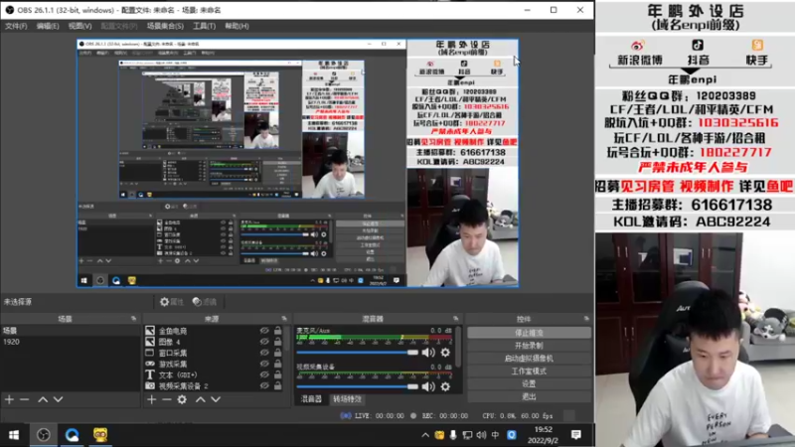The image size is (795, 447).
Task: Toggle visibility of 全鱼电商 source
Action: [x=264, y=331]
